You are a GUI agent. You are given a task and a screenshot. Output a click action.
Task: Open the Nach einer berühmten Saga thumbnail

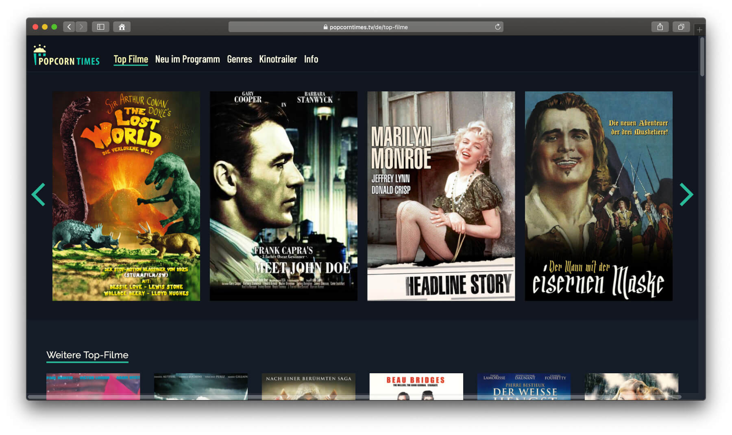pyautogui.click(x=309, y=386)
